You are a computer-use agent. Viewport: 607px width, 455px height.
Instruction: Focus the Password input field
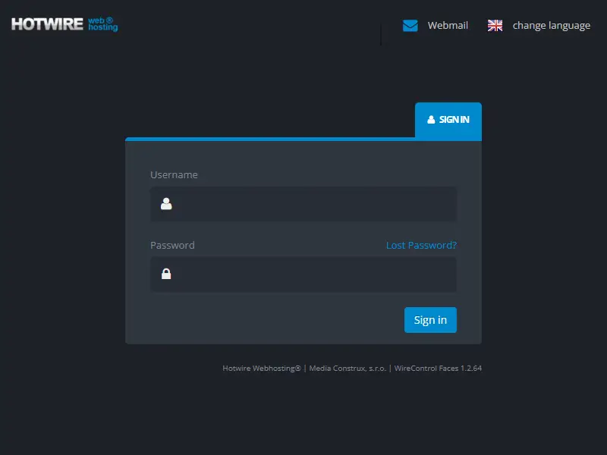pos(303,275)
